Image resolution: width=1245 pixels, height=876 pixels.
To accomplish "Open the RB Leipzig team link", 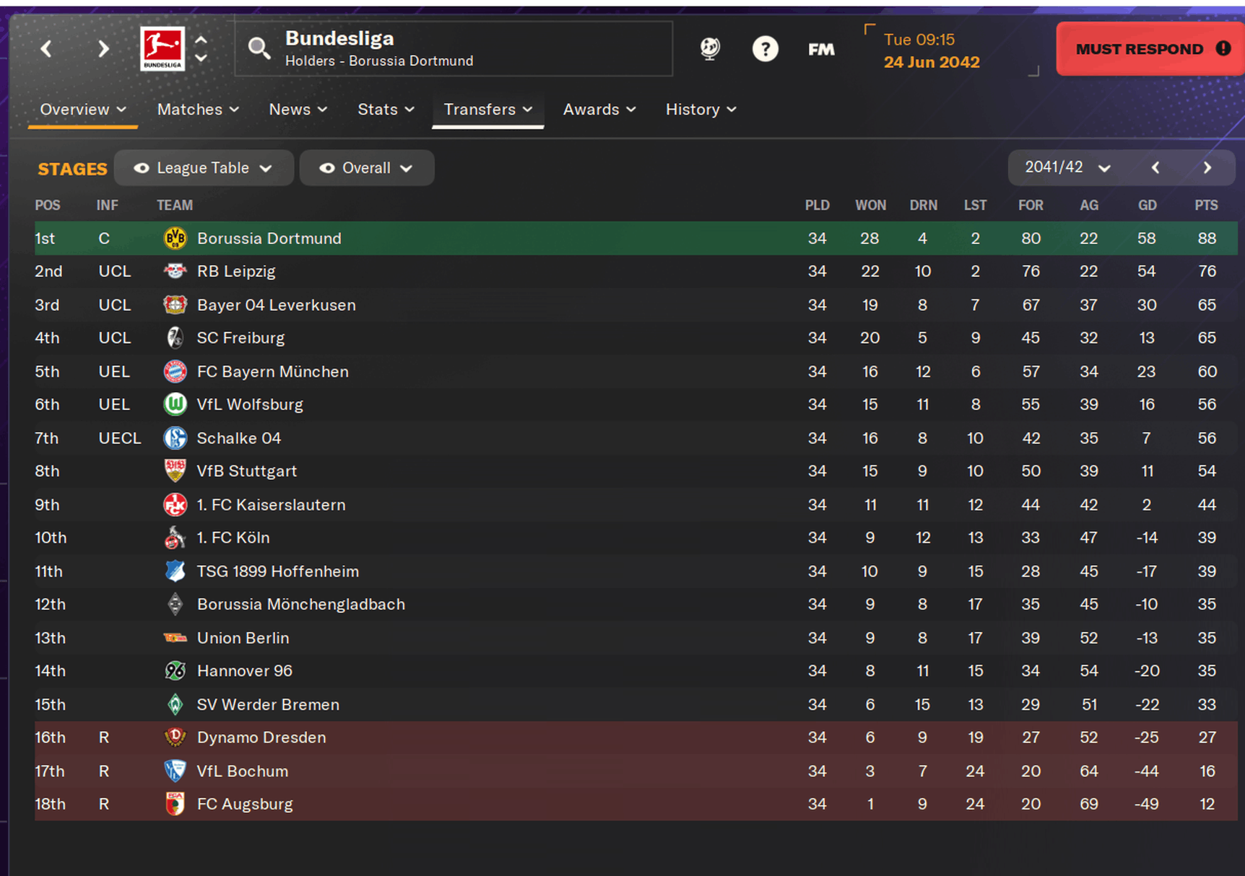I will coord(236,271).
